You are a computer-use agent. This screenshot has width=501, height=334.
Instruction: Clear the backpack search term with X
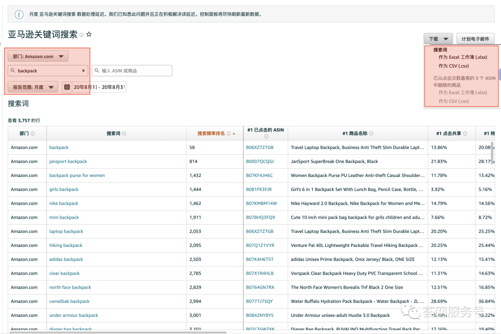coord(83,71)
